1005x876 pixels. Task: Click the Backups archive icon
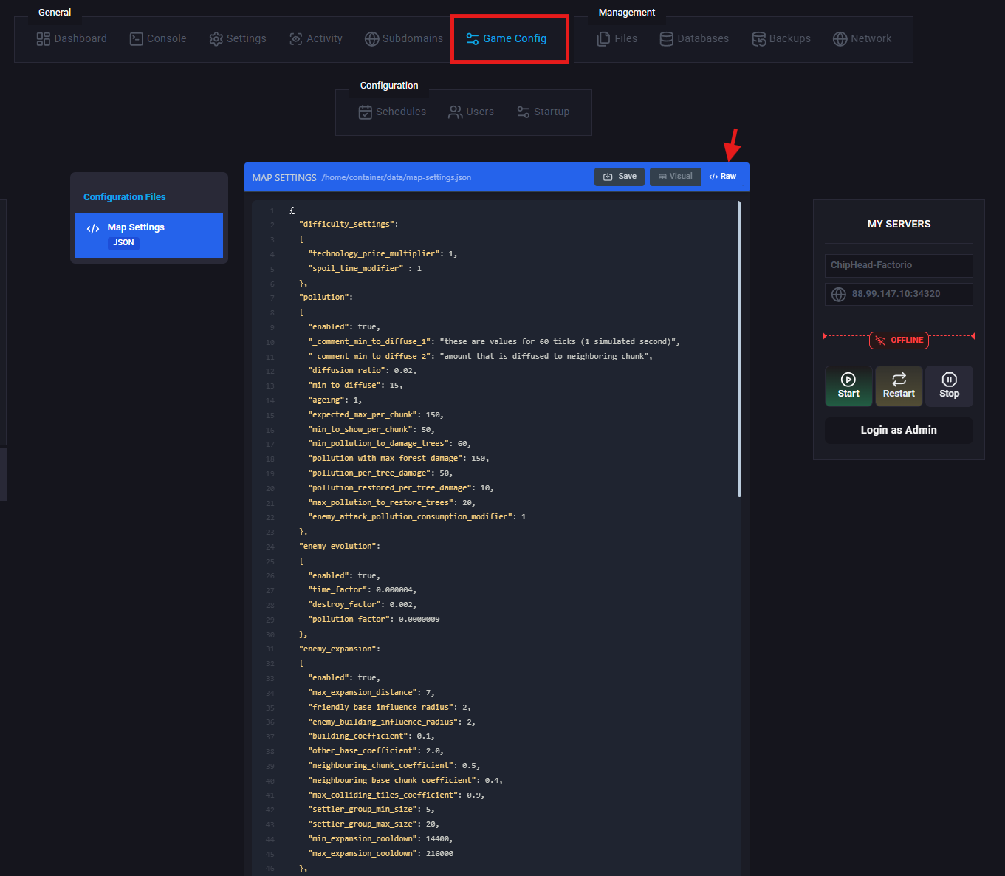[x=759, y=38]
